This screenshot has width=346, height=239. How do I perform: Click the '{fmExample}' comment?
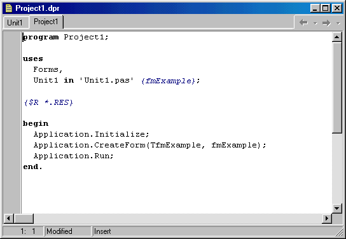coord(168,81)
